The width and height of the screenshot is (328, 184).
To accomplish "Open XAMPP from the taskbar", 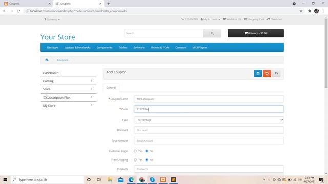I will click(x=163, y=179).
